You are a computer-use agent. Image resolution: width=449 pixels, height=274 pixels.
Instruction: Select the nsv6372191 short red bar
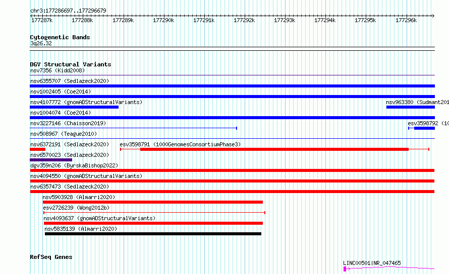[37, 149]
